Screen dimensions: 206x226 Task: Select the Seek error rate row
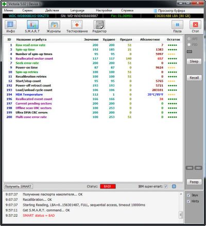point(93,63)
